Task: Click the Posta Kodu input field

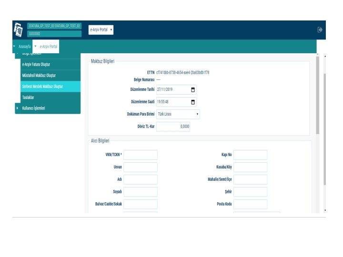Action: tap(250, 204)
